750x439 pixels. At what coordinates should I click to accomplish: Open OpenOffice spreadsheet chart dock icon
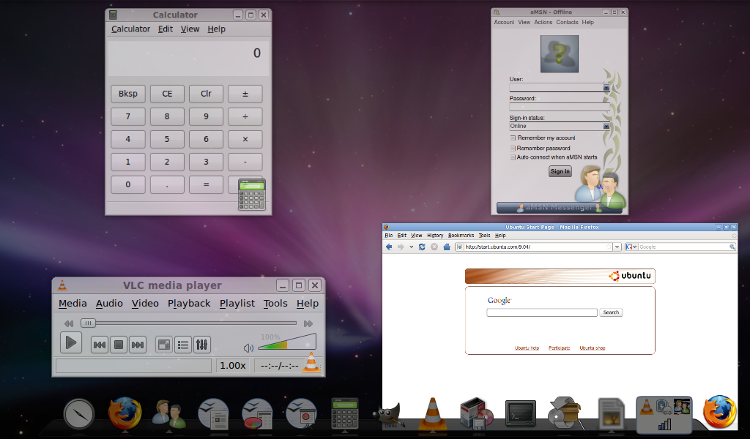257,413
